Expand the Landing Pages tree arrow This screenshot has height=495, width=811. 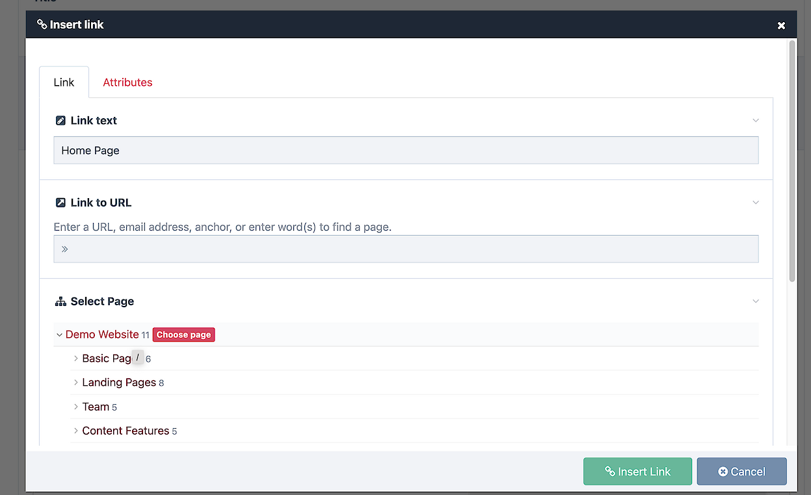click(76, 383)
